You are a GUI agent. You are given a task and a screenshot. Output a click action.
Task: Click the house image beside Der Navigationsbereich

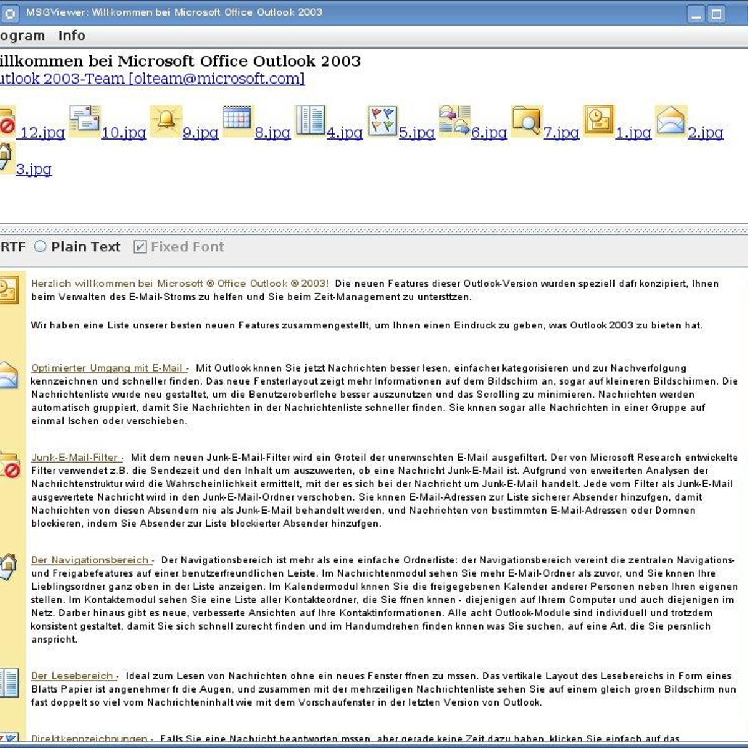click(8, 567)
